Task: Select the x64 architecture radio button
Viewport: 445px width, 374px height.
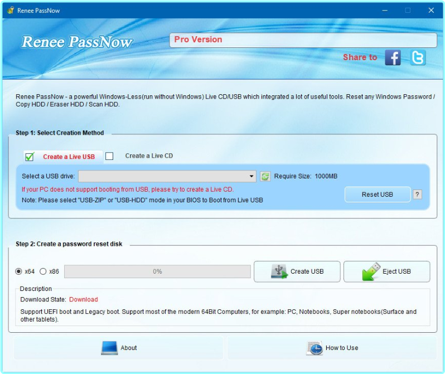Action: point(19,271)
